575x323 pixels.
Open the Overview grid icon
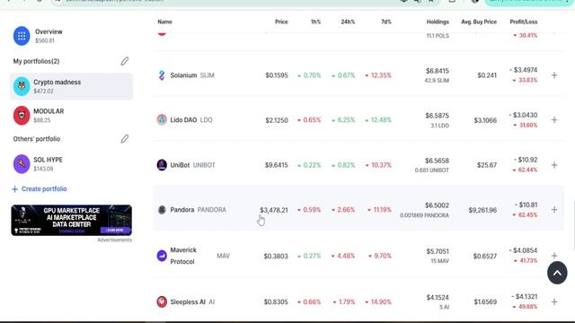(x=22, y=36)
